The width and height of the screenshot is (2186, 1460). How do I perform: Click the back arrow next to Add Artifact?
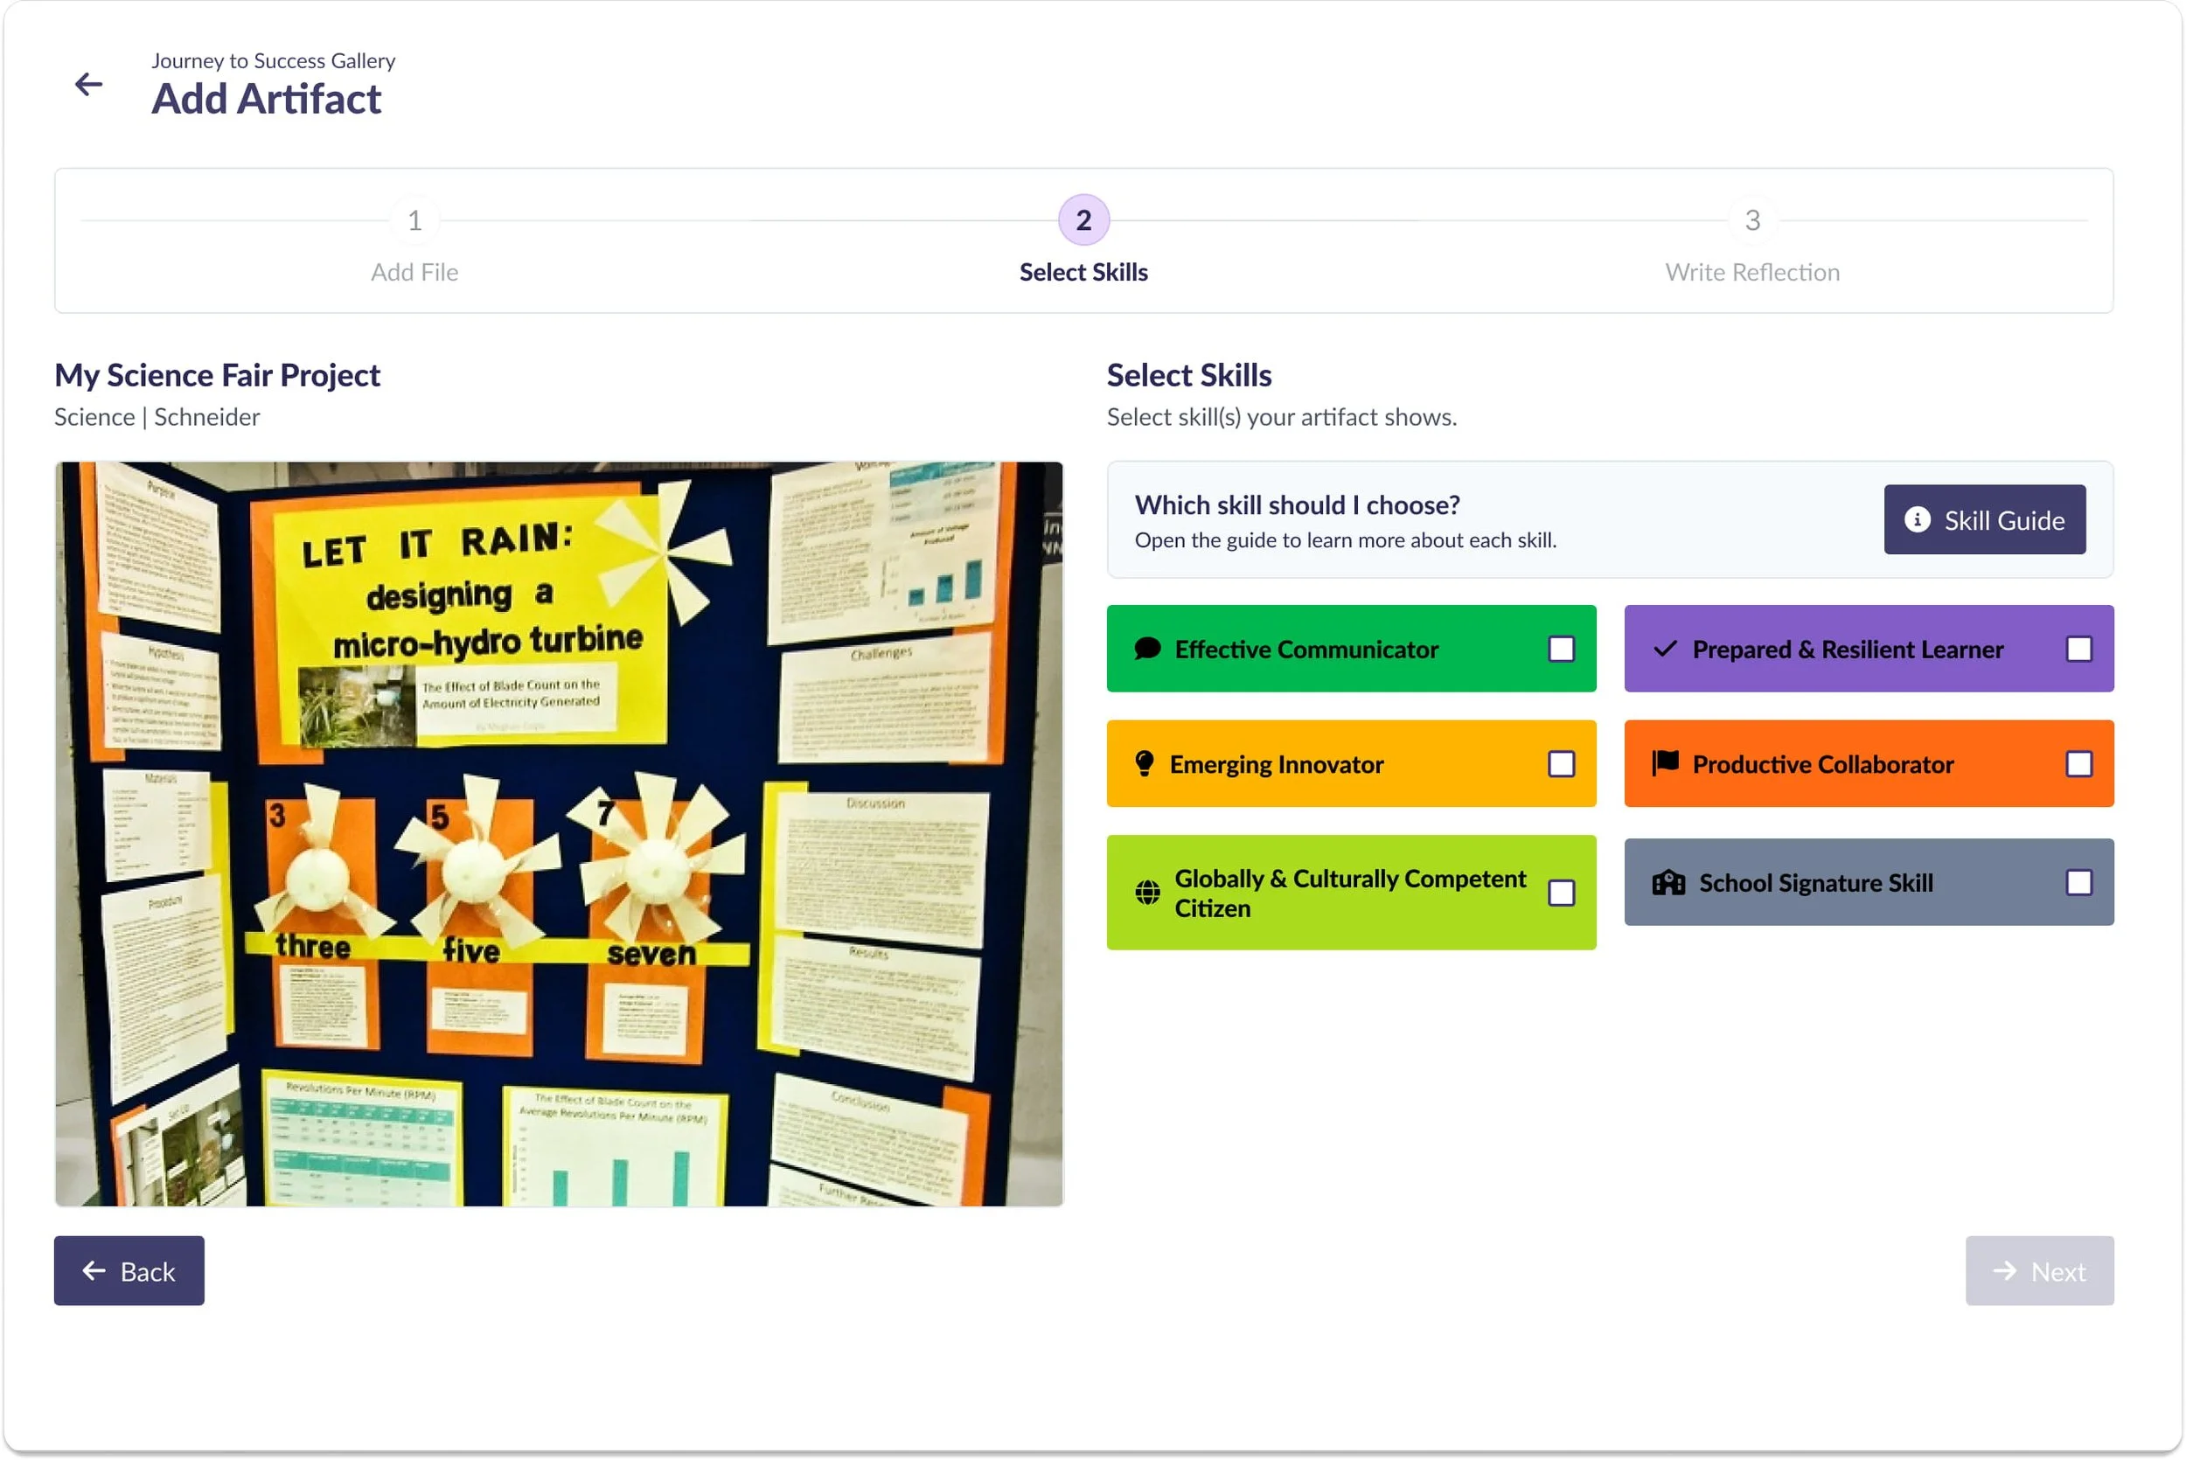(89, 85)
